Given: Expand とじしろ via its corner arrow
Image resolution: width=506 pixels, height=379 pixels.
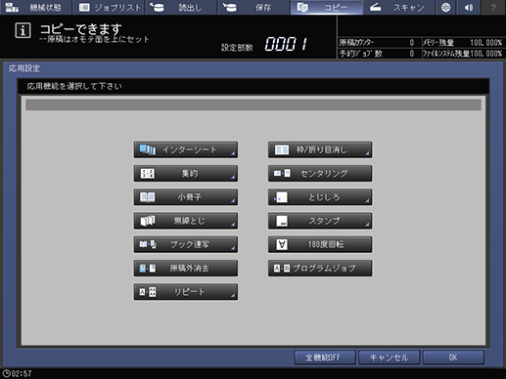Looking at the screenshot, I should [367, 201].
